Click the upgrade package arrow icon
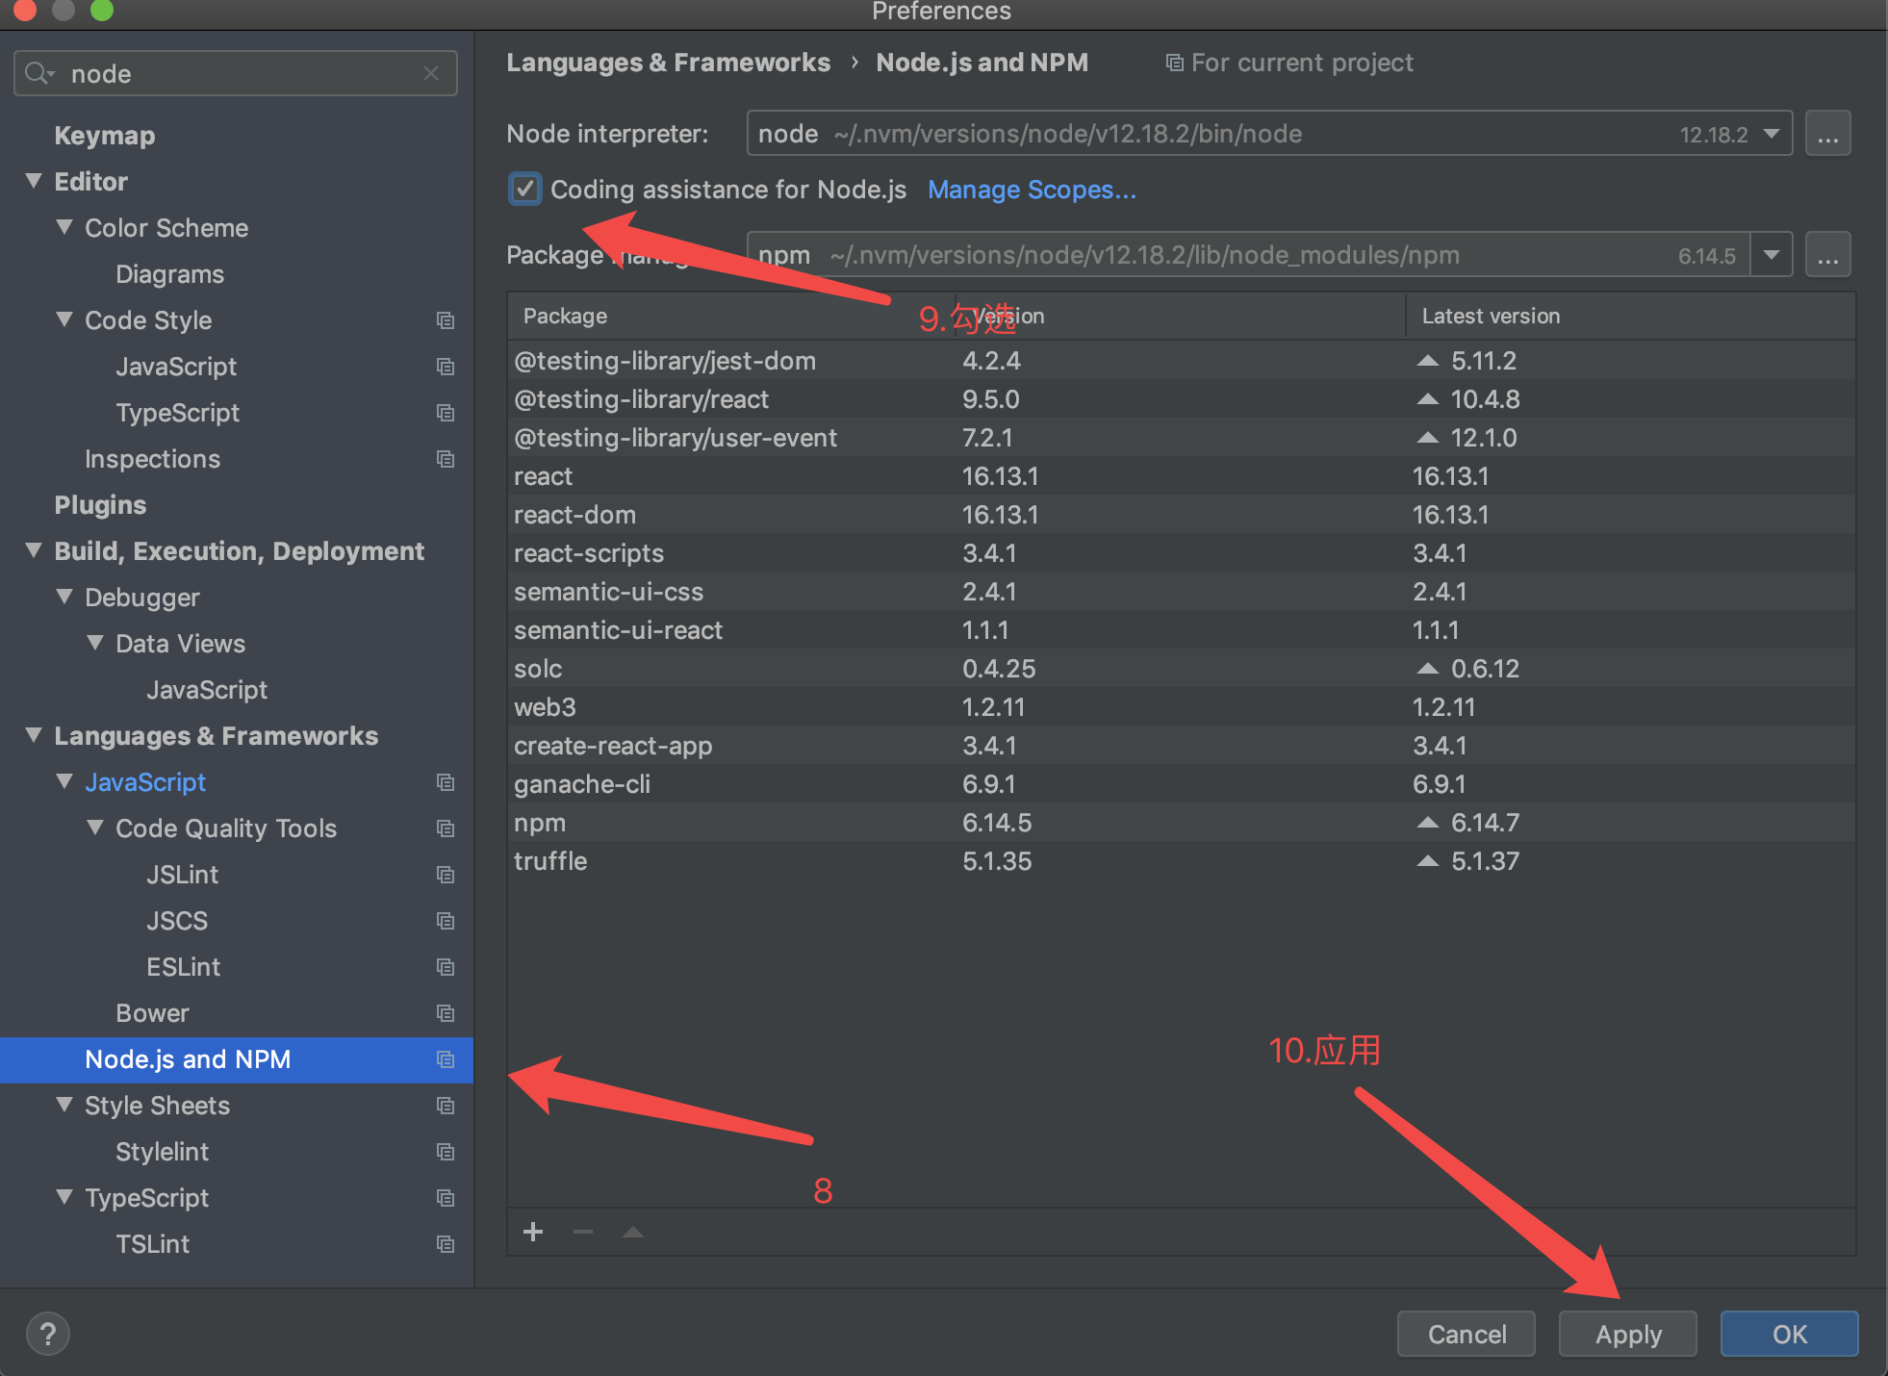This screenshot has height=1376, width=1888. pos(633,1232)
